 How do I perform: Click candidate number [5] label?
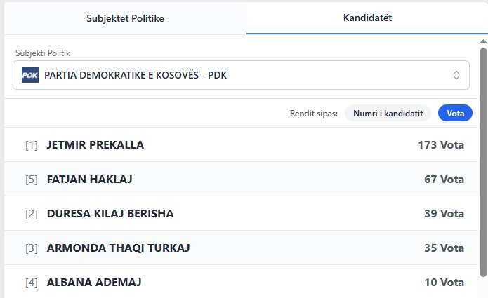[32, 180]
